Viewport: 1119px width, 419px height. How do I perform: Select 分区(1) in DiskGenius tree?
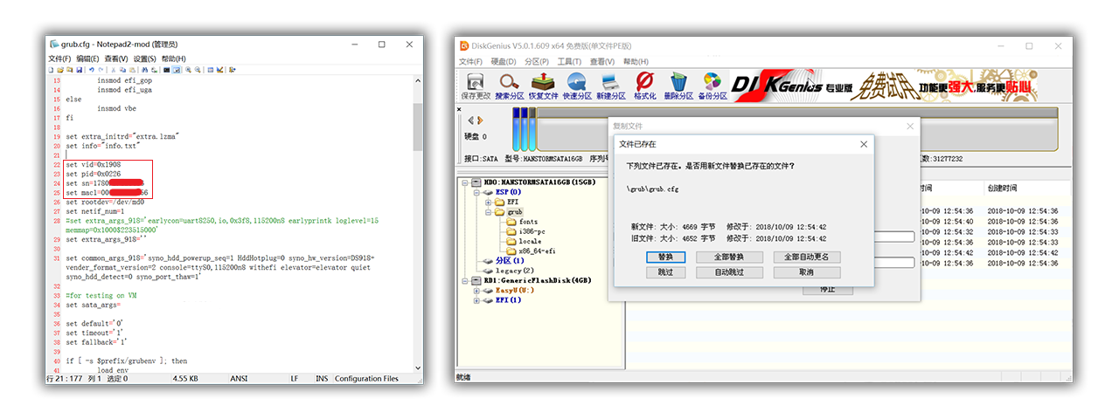(510, 260)
